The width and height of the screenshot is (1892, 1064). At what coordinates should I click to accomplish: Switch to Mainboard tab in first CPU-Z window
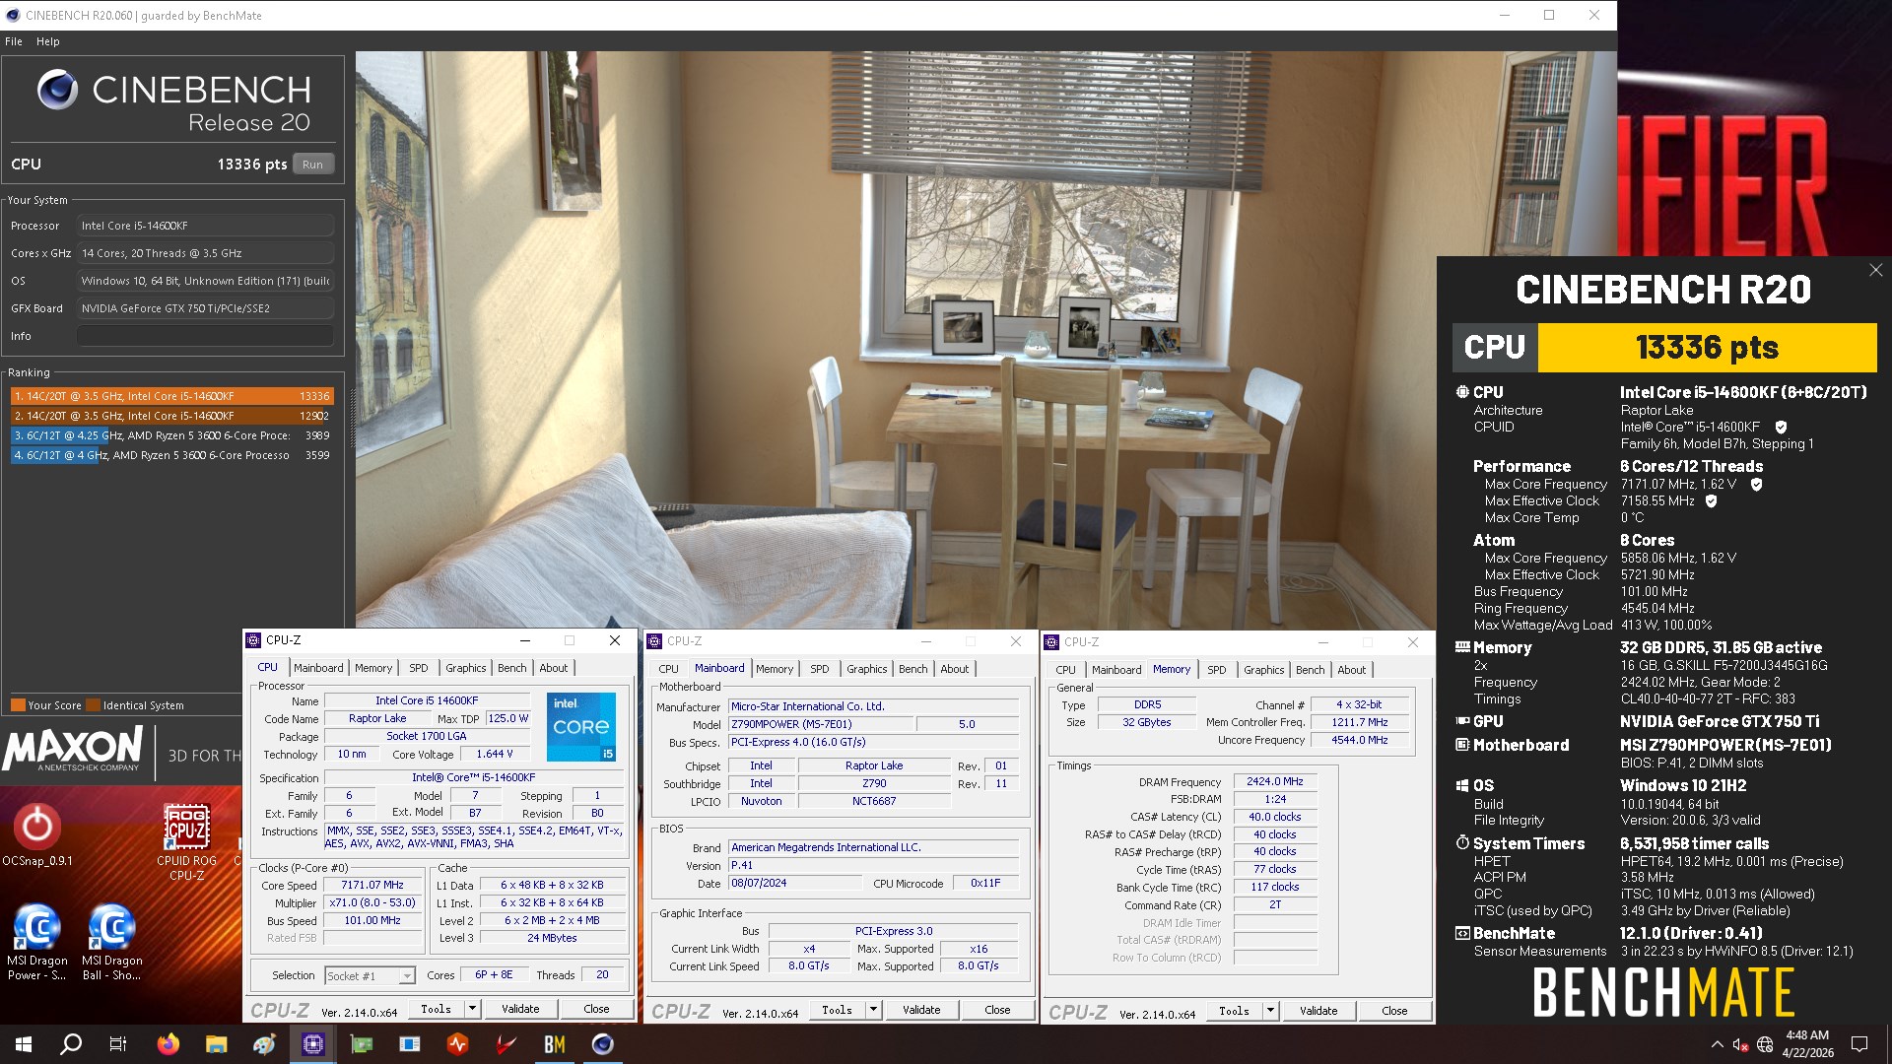click(318, 668)
